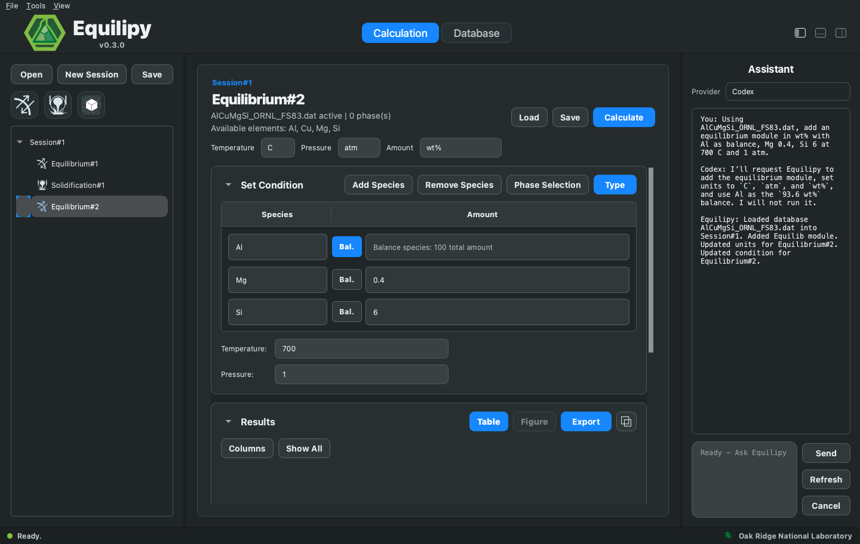Click the Equilipy logo icon
The image size is (860, 544).
[45, 33]
